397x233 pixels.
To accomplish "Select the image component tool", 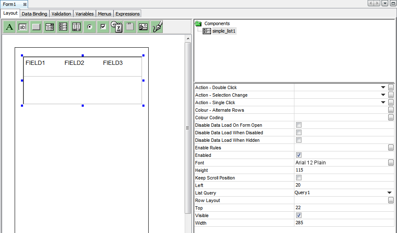I will (x=143, y=27).
